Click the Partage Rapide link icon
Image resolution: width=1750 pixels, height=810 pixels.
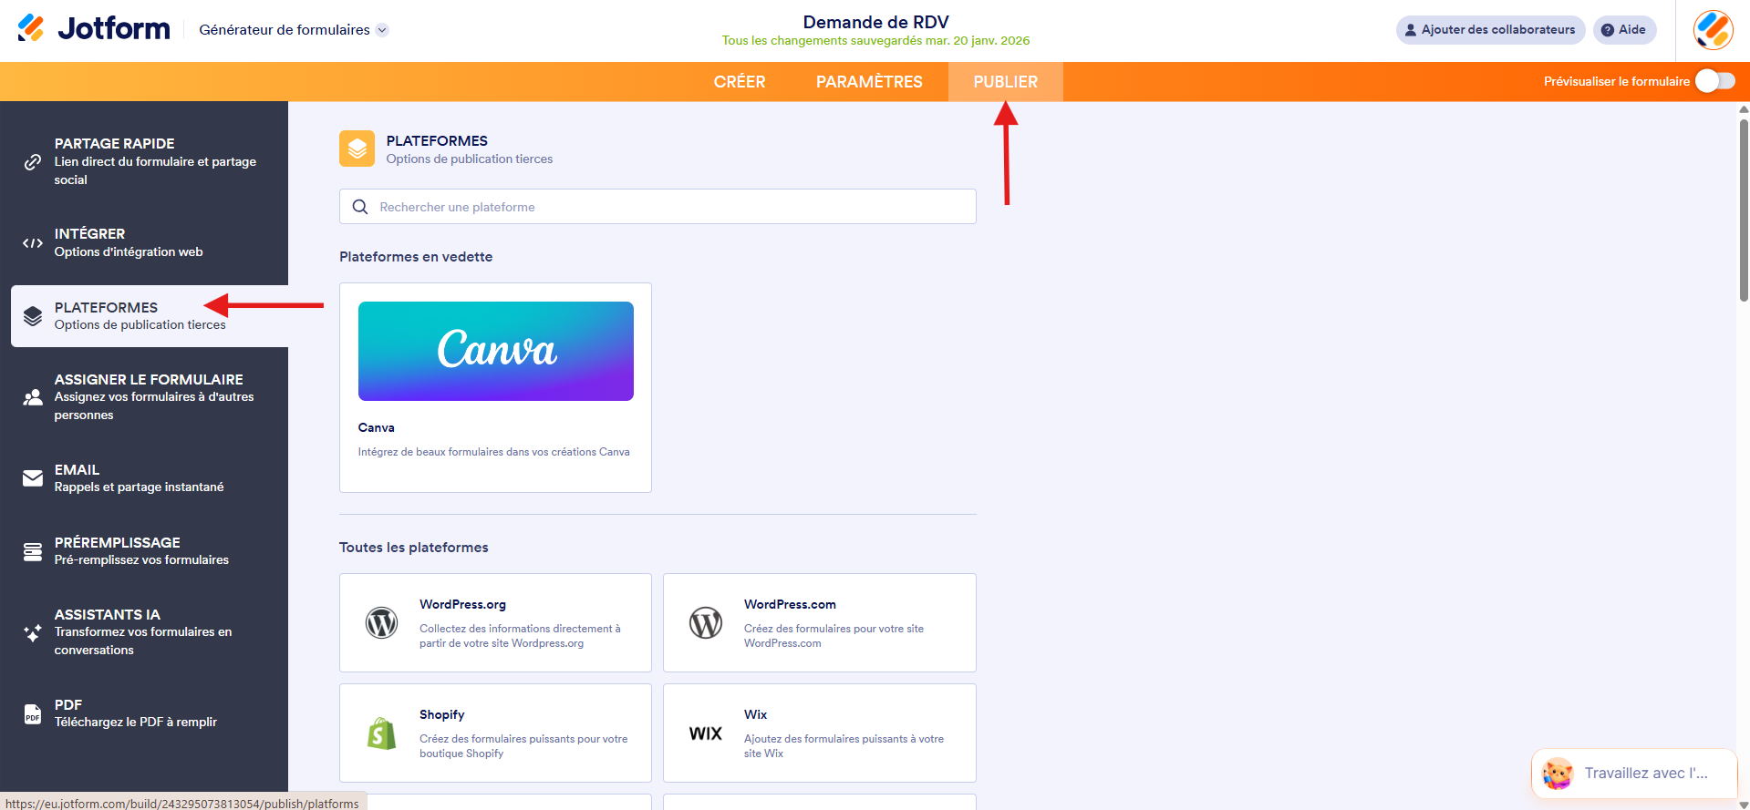[33, 162]
